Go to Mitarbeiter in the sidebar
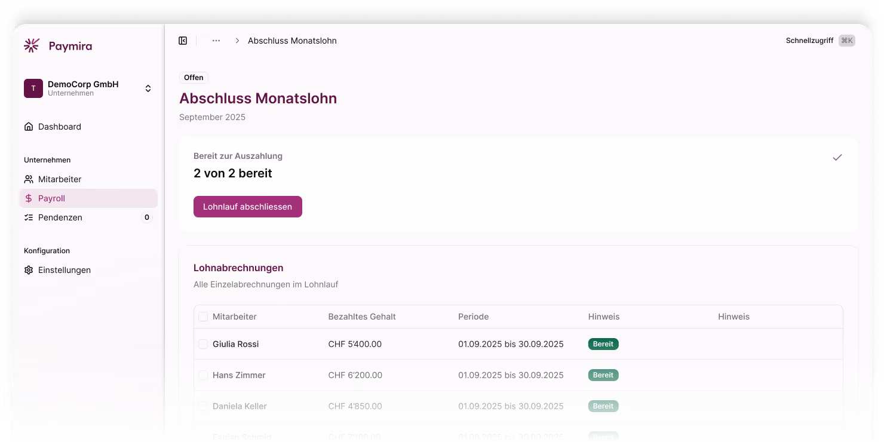Screen dimensions: 884x442 (88, 179)
